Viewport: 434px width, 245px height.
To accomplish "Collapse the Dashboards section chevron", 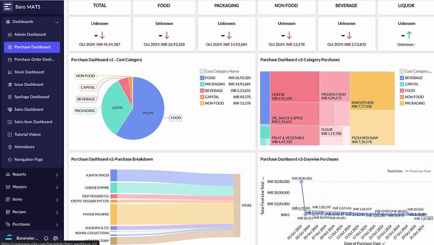I will click(57, 22).
